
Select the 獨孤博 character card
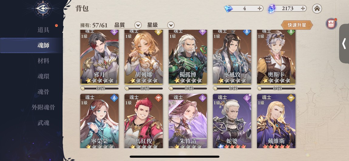pyautogui.click(x=188, y=57)
